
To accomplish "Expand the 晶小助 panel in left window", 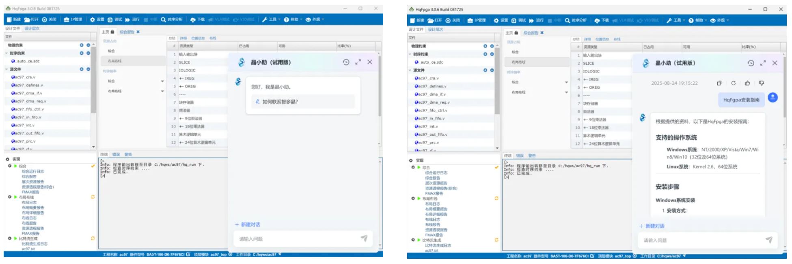I will [358, 62].
